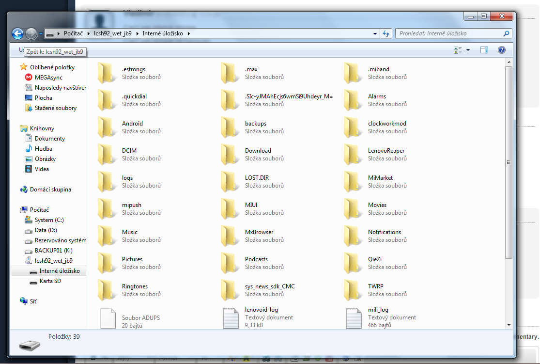Select Oblíbené položky in navigation pane
The height and width of the screenshot is (364, 540).
tap(52, 67)
